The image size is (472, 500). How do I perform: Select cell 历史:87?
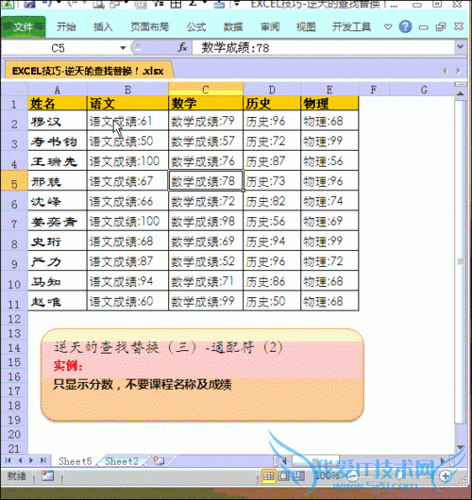(x=272, y=161)
